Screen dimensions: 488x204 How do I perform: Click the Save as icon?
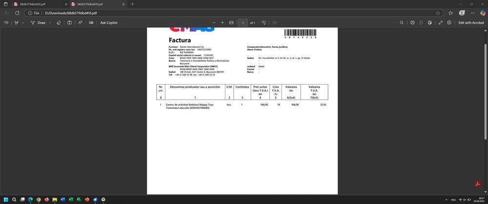pyautogui.click(x=430, y=23)
